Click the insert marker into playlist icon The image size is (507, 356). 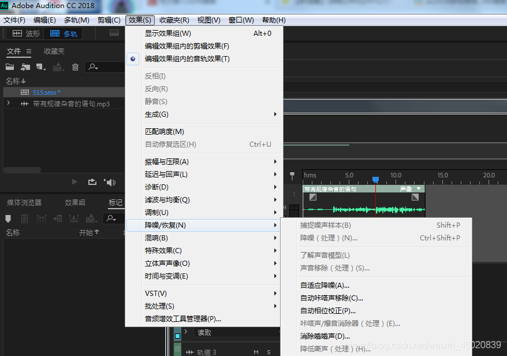58,219
